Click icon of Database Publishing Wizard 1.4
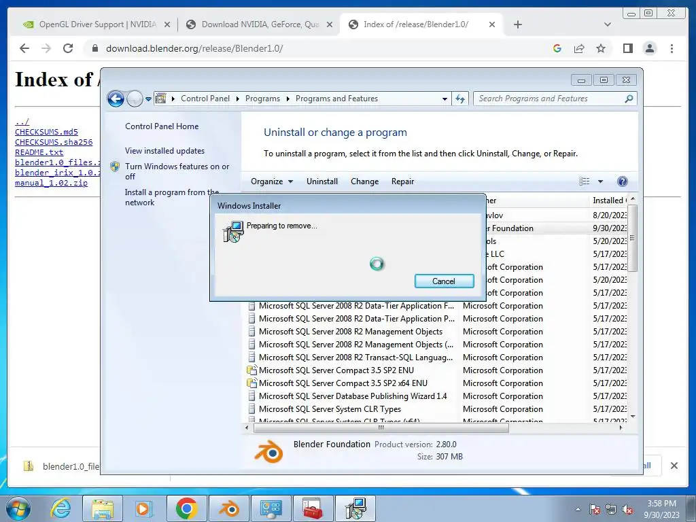The width and height of the screenshot is (696, 522). pos(251,396)
